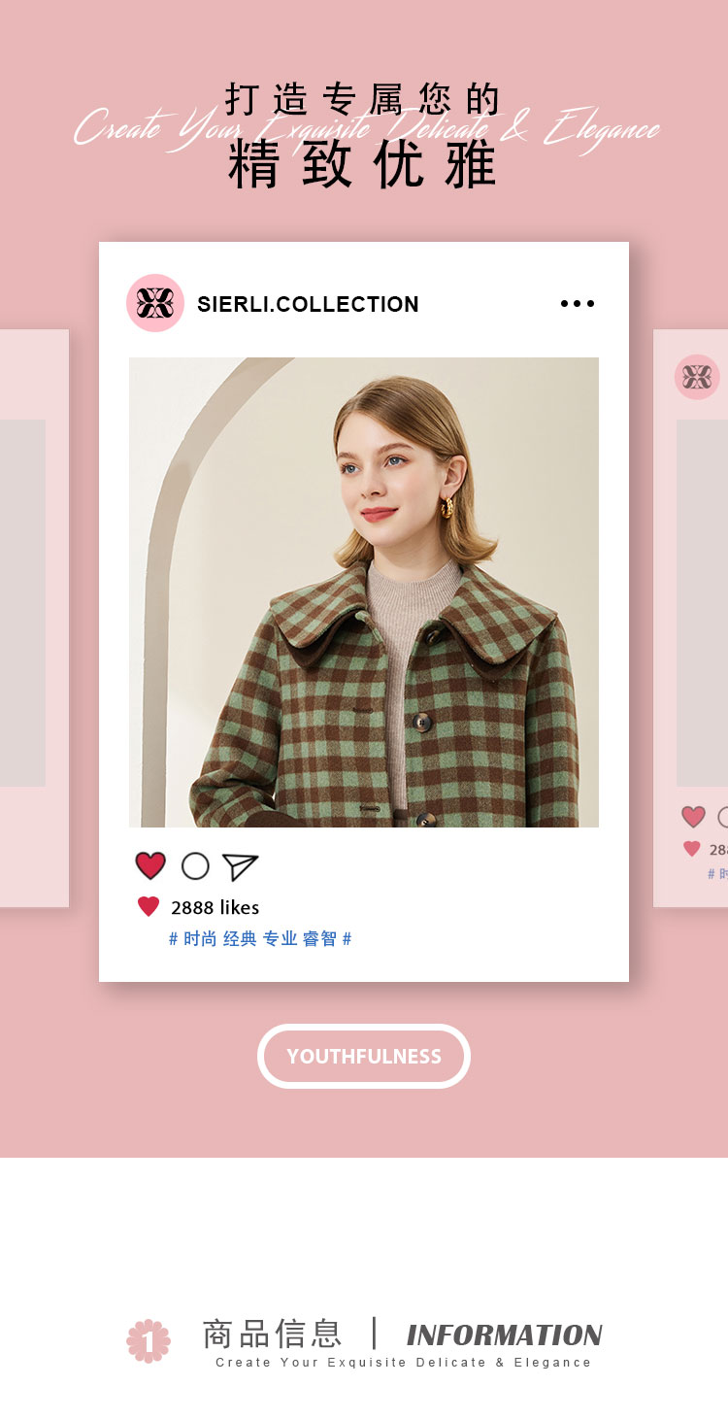This screenshot has width=728, height=1419.
Task: Click the 精致优雅 headline text
Action: pyautogui.click(x=364, y=165)
